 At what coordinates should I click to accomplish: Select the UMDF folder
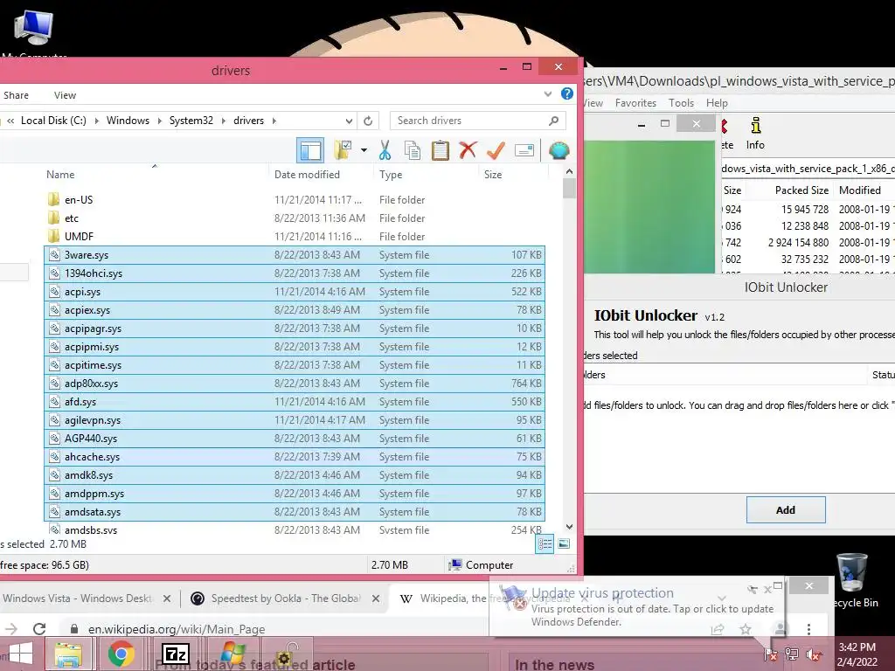[295, 236]
